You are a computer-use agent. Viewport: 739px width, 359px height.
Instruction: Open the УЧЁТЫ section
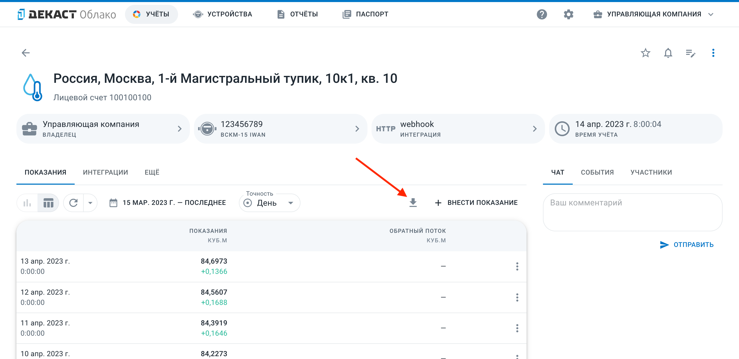click(151, 14)
